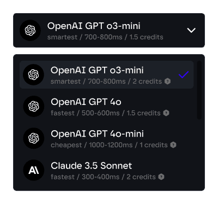Click the OpenAI logo in the selected model header

pos(30,30)
